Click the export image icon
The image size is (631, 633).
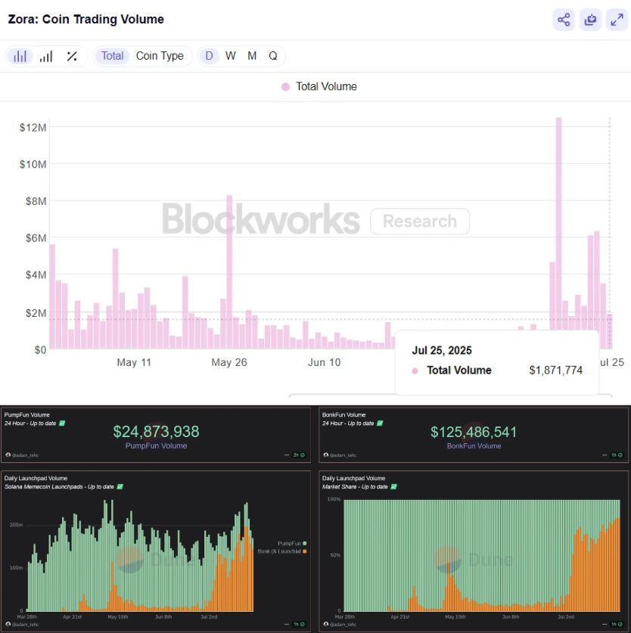[590, 19]
